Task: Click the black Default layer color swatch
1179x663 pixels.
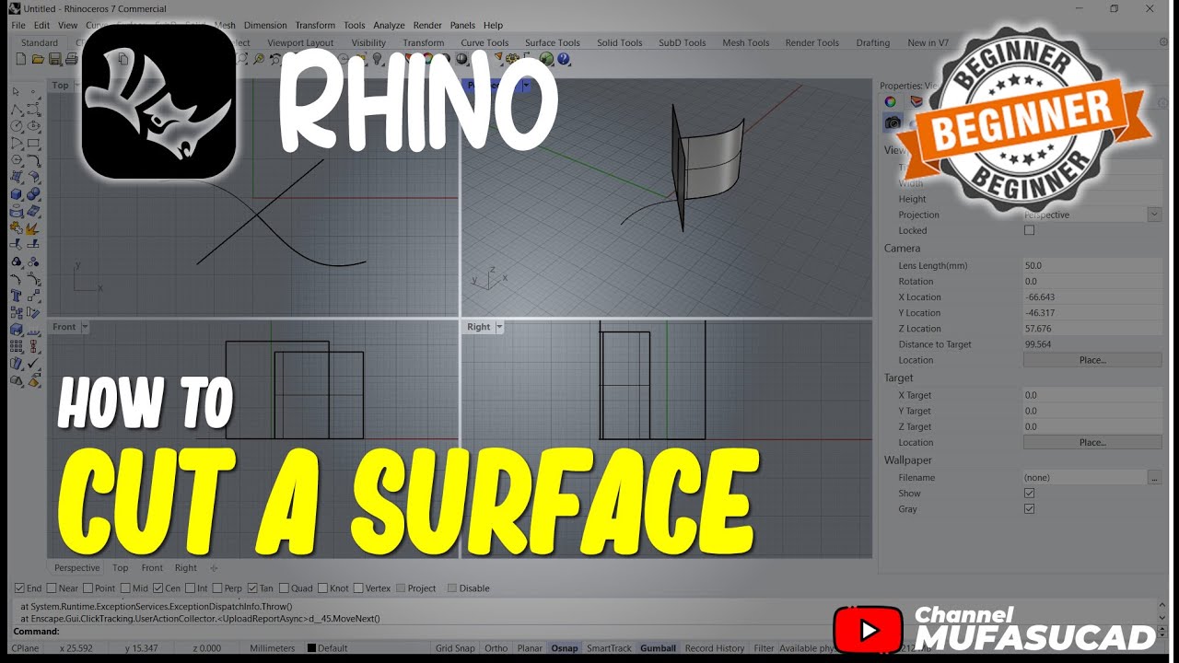Action: click(x=311, y=648)
